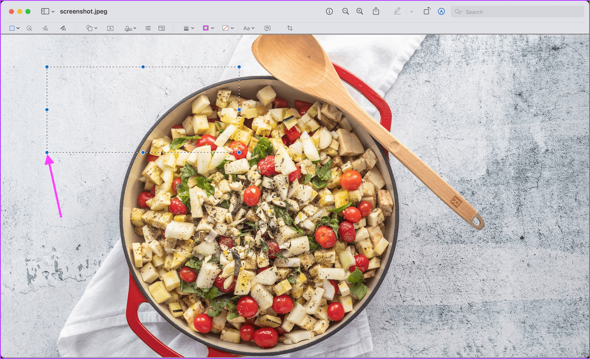
Task: Expand the Text Style dropdown arrow
Action: pos(253,28)
